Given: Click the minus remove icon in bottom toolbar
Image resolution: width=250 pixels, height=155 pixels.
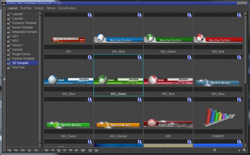Looking at the screenshot, I should 53,150.
